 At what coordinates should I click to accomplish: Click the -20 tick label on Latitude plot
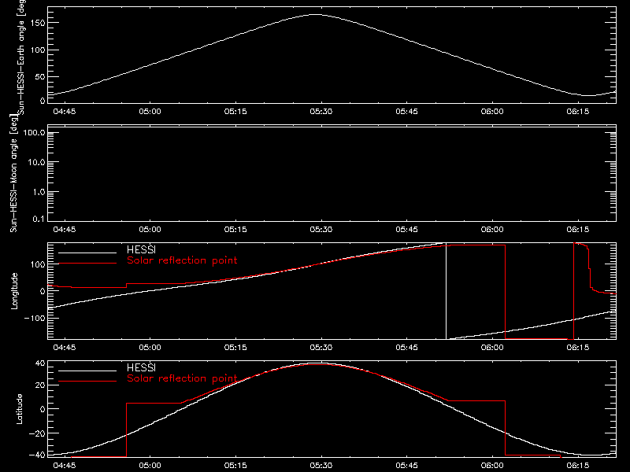click(x=37, y=433)
